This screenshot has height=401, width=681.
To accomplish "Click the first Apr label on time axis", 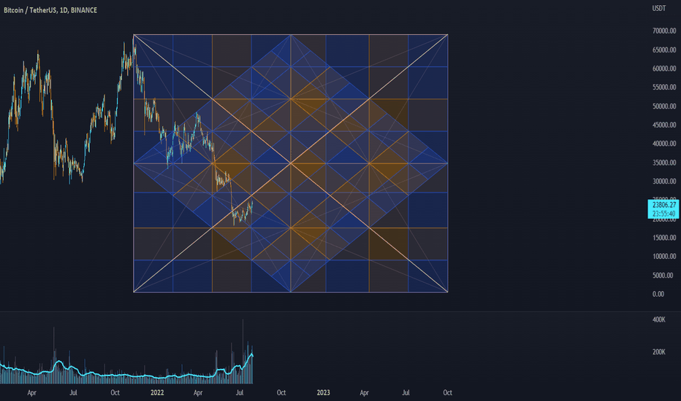I will click(31, 392).
